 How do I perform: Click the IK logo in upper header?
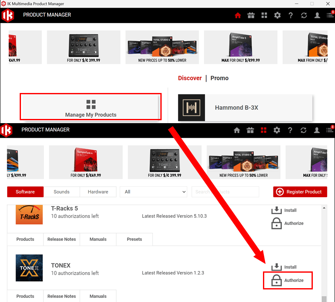click(x=8, y=15)
